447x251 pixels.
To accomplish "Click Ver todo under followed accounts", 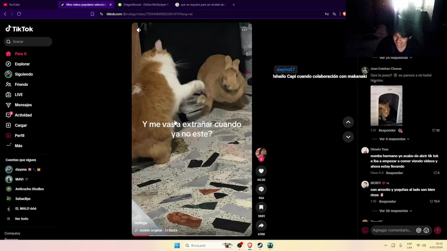I will 21,219.
